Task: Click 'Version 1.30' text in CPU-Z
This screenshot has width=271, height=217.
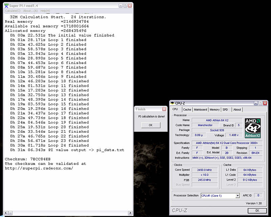Action: click(x=254, y=203)
